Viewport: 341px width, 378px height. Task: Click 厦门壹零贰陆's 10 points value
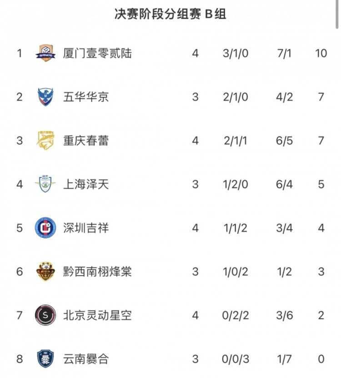[x=321, y=53]
